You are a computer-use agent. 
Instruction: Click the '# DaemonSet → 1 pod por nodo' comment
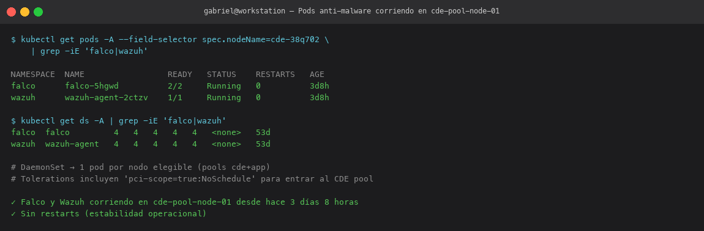point(141,167)
